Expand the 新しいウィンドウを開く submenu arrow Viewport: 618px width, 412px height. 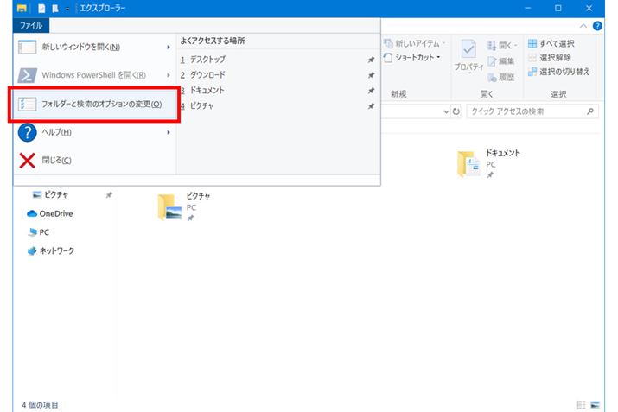point(169,47)
